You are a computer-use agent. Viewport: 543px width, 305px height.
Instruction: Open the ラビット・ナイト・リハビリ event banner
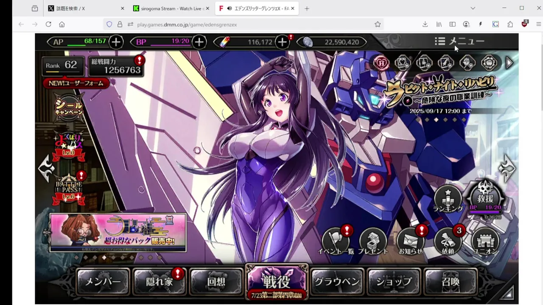441,95
